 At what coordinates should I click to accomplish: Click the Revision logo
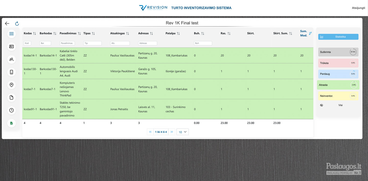pos(153,8)
